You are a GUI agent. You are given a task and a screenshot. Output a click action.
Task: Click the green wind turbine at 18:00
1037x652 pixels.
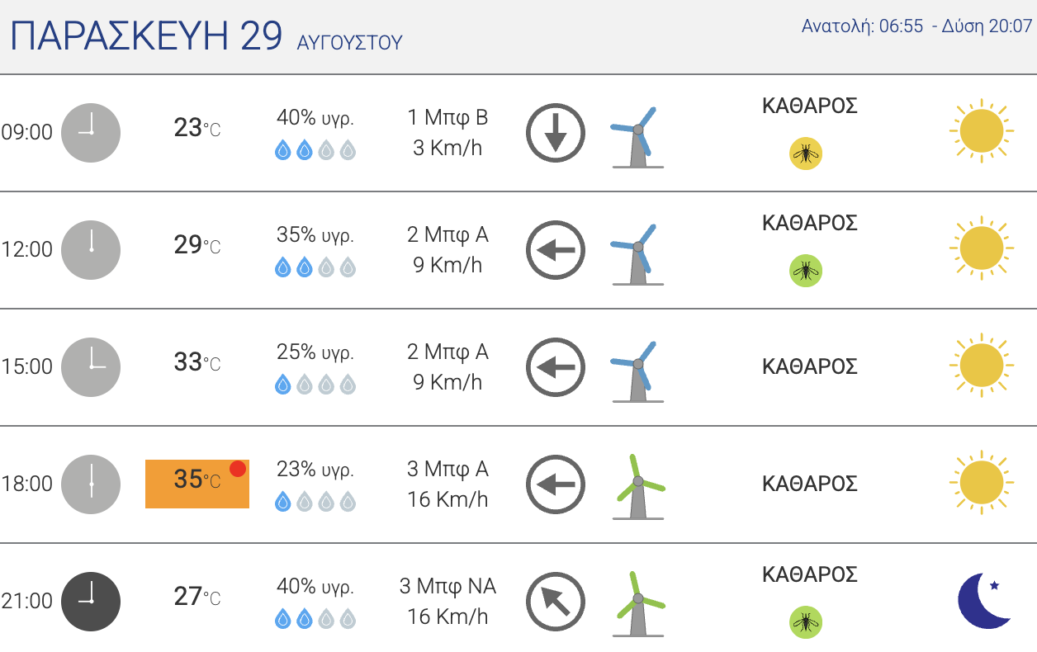pyautogui.click(x=637, y=487)
